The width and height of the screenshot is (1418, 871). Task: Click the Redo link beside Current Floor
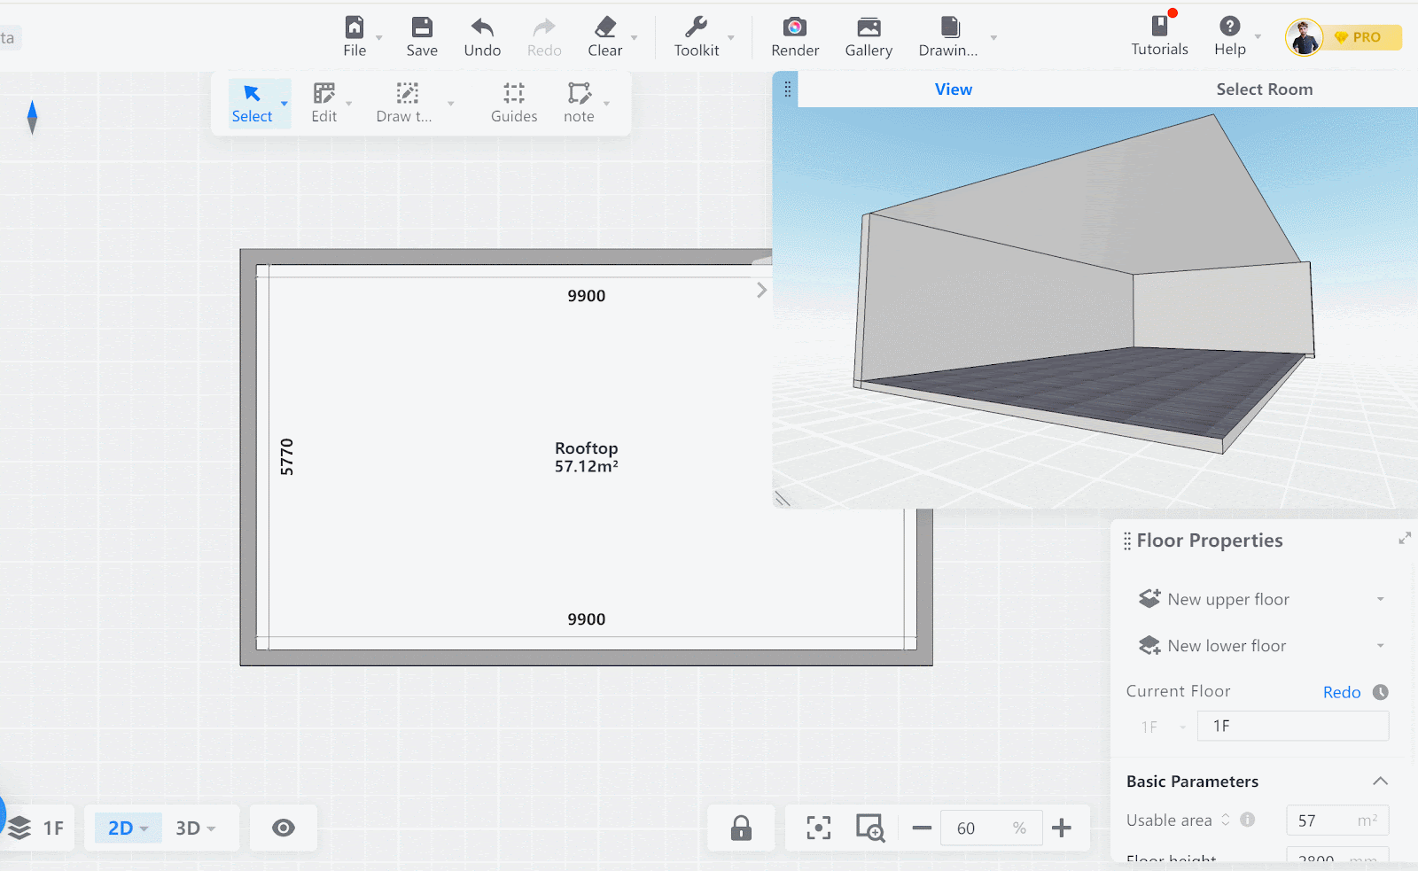coord(1341,692)
